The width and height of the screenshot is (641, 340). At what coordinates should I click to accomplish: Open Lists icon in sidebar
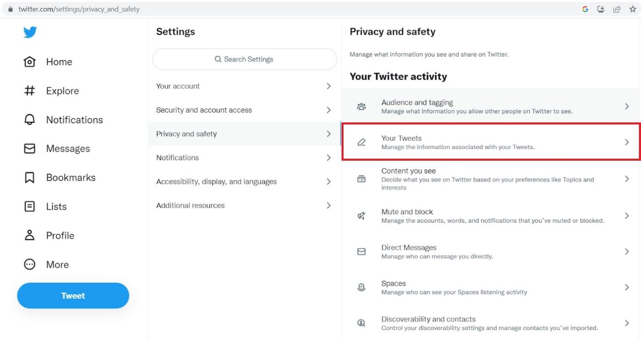[x=30, y=207]
